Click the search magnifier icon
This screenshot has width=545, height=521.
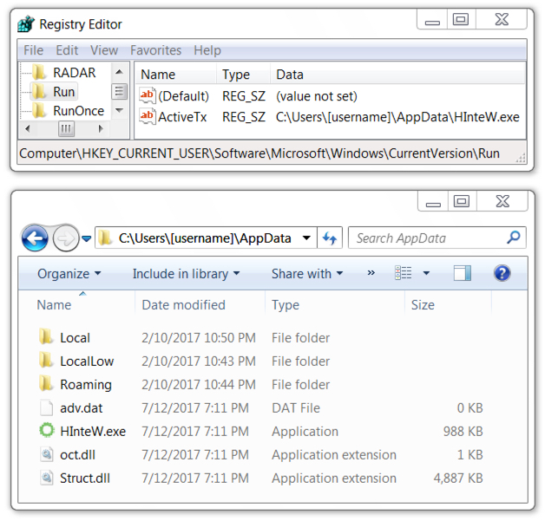tap(514, 238)
